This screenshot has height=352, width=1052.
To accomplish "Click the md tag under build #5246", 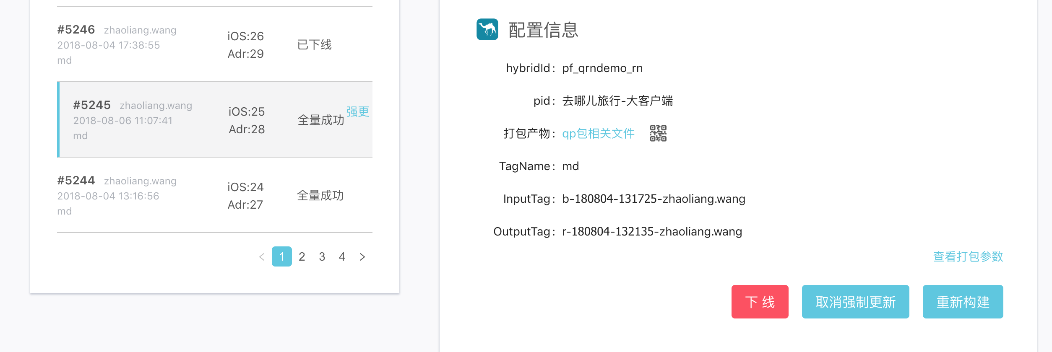I will click(x=64, y=60).
